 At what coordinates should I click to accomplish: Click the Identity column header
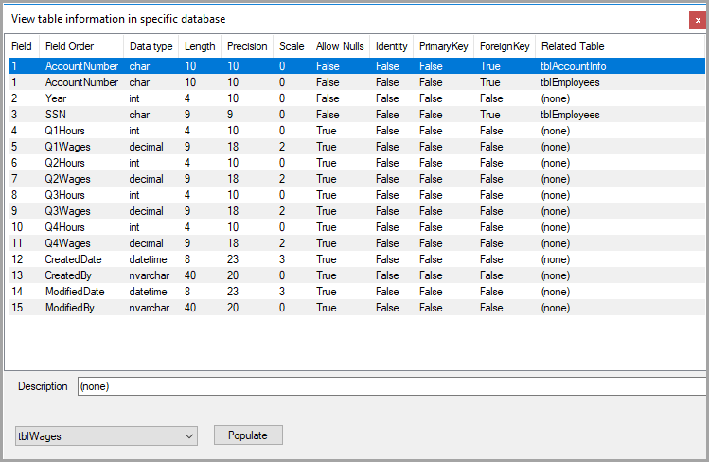(x=392, y=46)
